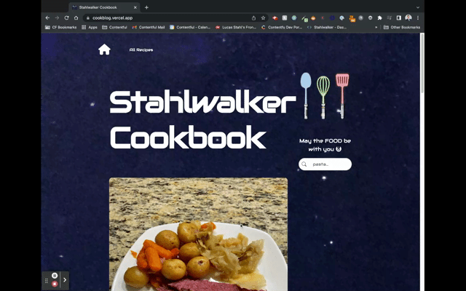This screenshot has width=466, height=291.
Task: Pause the screen recording
Action: 55,276
